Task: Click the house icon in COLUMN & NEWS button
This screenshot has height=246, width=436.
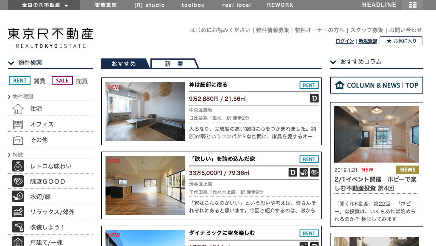Action: [339, 85]
